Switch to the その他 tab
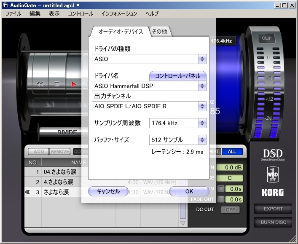Screen dimensions: 298x244 [x=159, y=32]
